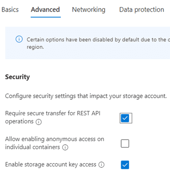Go to the Data protection tab
This screenshot has width=170, height=175.
pos(142,10)
